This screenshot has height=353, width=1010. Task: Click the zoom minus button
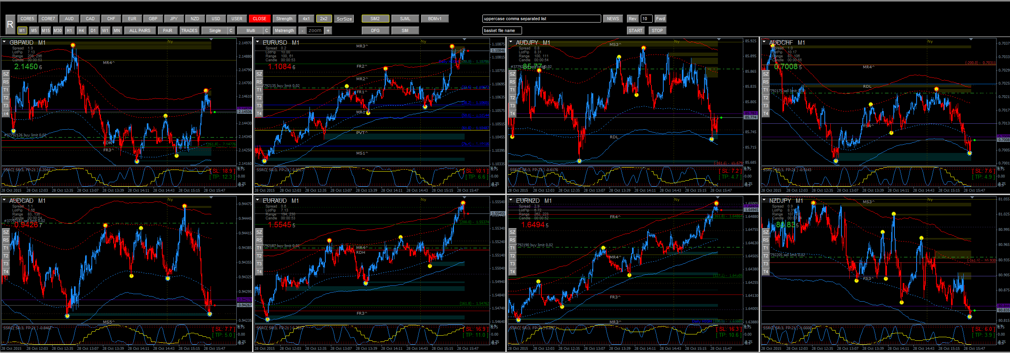click(x=302, y=30)
